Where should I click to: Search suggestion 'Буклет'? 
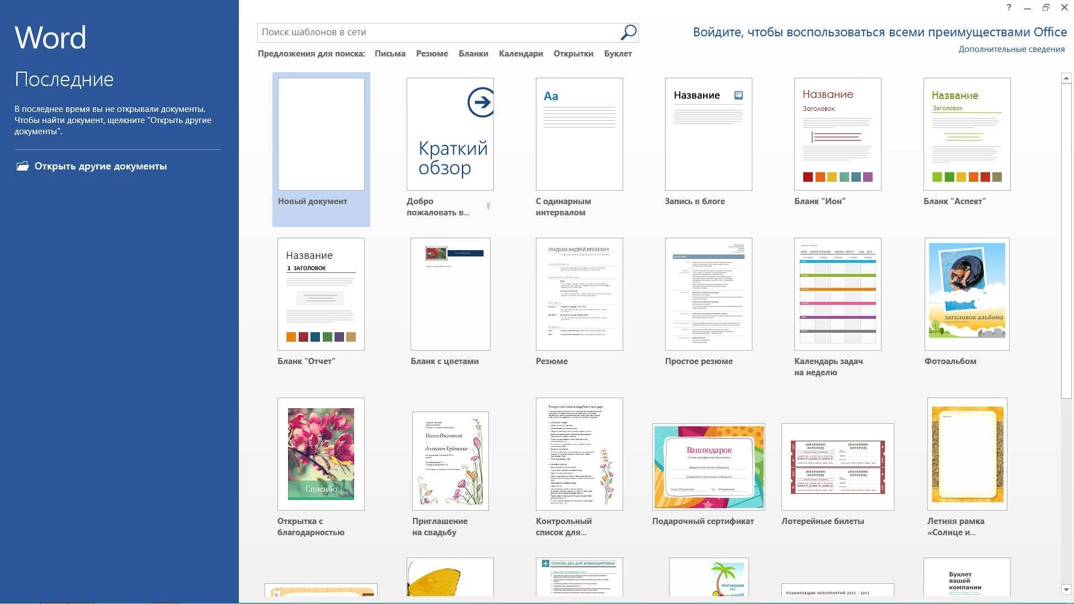click(618, 54)
